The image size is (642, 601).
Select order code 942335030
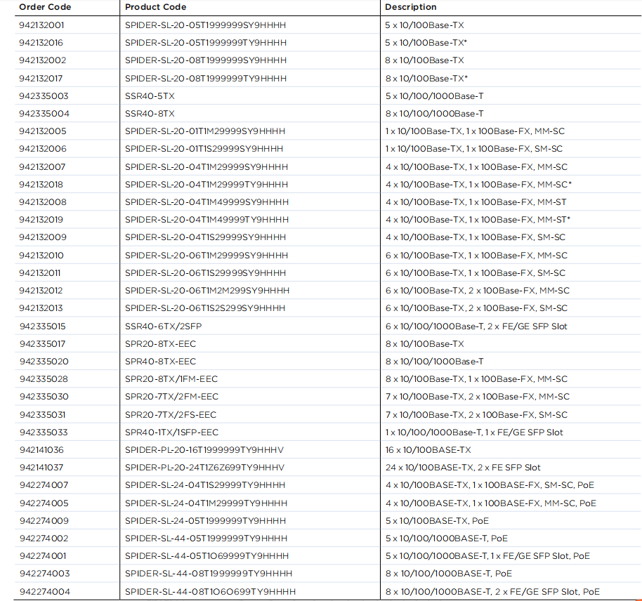tap(44, 397)
